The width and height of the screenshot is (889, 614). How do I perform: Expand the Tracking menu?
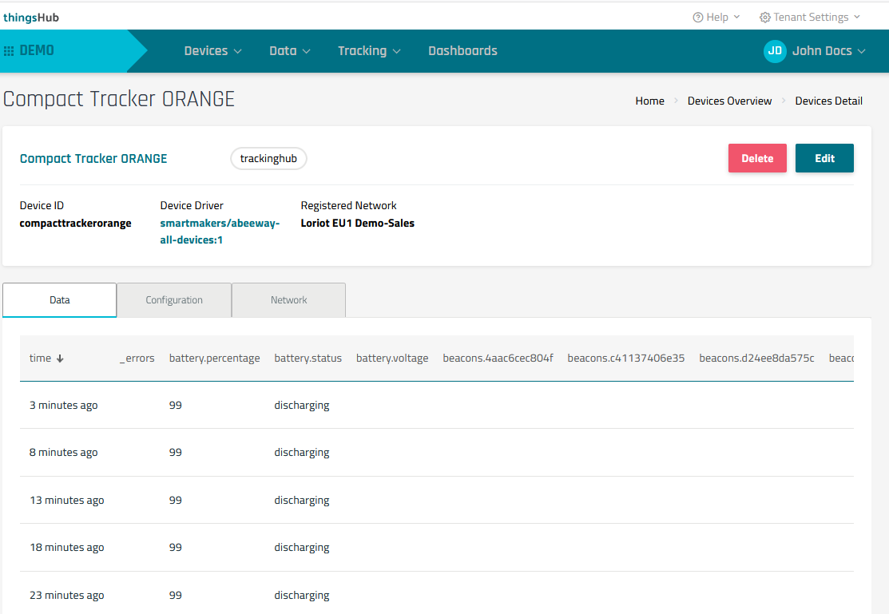pyautogui.click(x=369, y=51)
